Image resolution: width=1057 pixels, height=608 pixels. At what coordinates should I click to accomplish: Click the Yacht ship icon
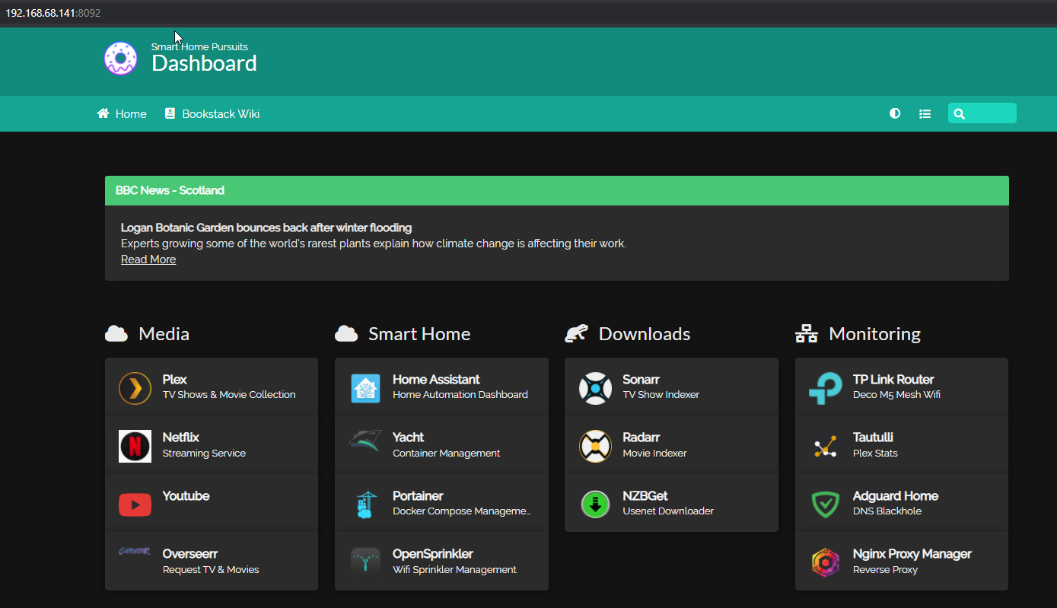365,440
